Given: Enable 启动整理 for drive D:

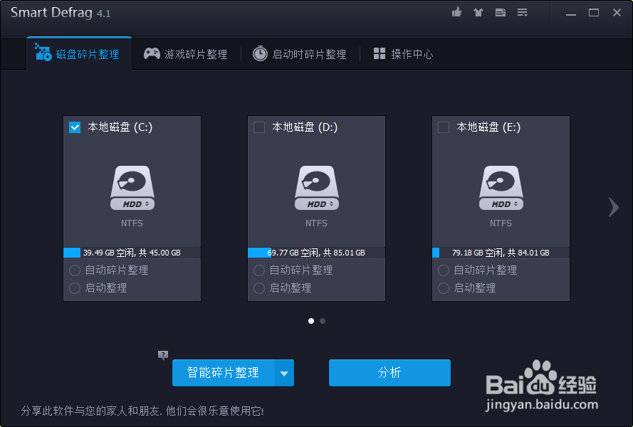Looking at the screenshot, I should 259,288.
